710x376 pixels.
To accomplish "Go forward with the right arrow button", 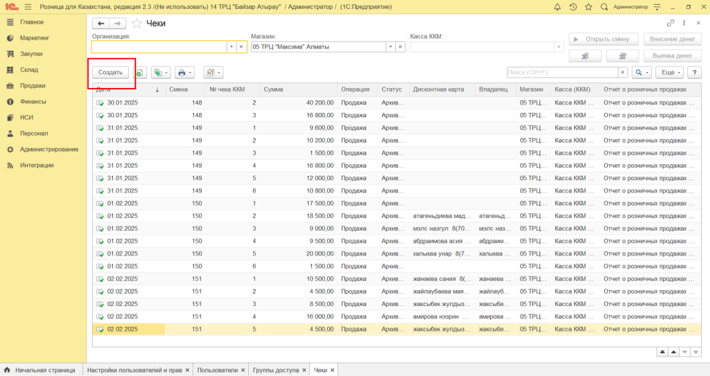I will (x=117, y=24).
